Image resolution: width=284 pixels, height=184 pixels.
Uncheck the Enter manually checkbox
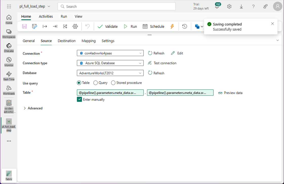[x=79, y=100]
